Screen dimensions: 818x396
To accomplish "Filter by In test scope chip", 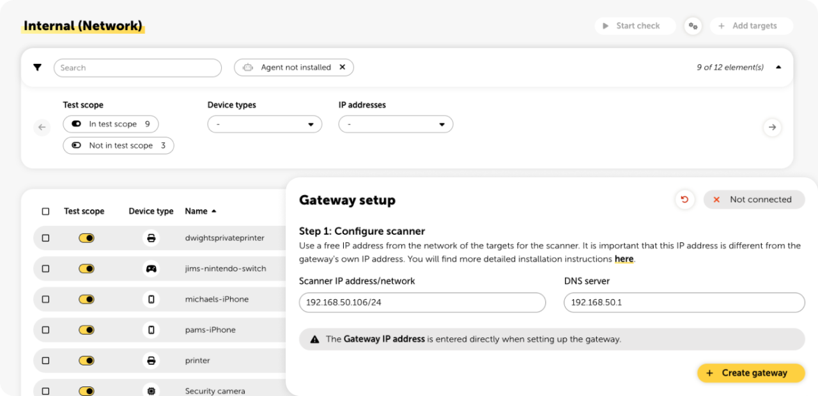I will click(x=111, y=124).
